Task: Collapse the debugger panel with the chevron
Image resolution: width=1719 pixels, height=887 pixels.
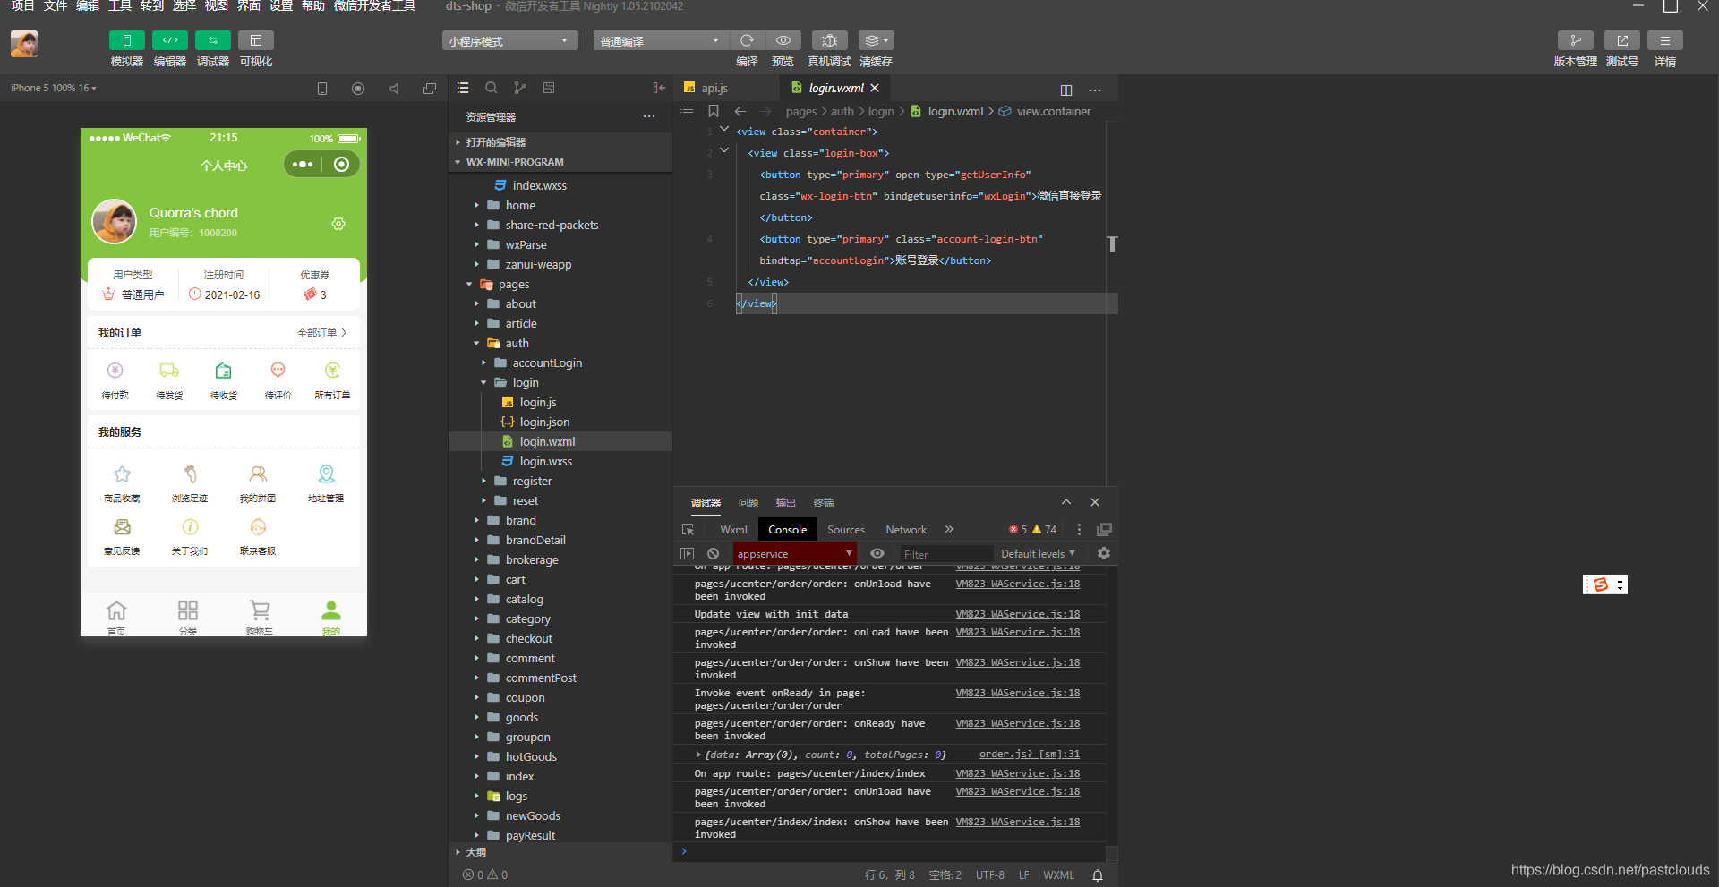Action: pos(1066,502)
